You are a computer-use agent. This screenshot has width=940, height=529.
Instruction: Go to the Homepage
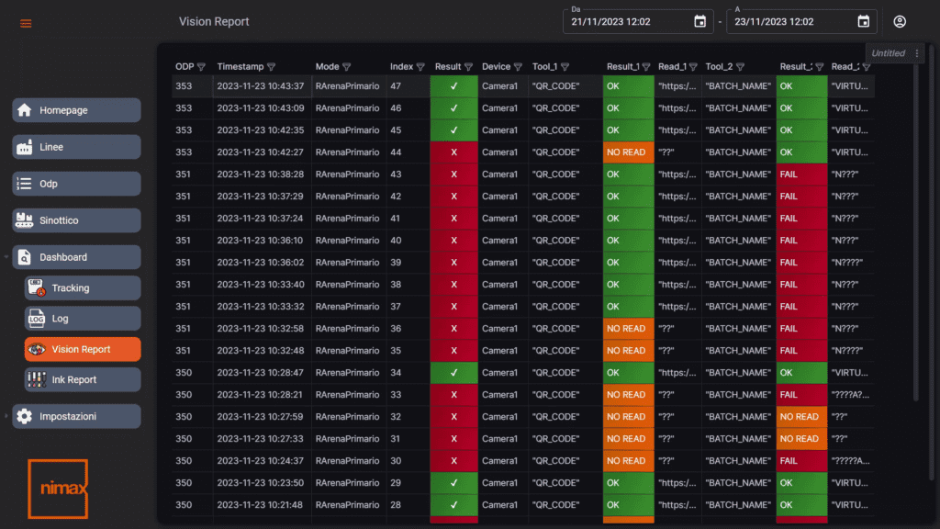click(x=77, y=110)
